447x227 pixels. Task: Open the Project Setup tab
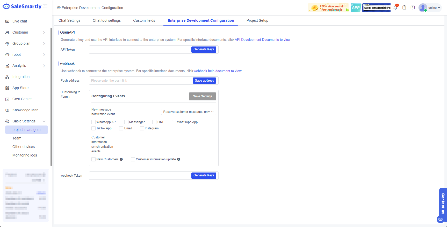tap(257, 21)
